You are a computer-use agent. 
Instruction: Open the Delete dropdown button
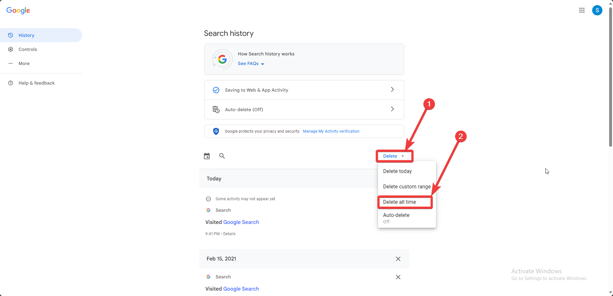coord(394,156)
